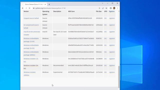Open .sigstore for Gzipped source tarball
This screenshot has width=160, height=90.
pos(112,18)
